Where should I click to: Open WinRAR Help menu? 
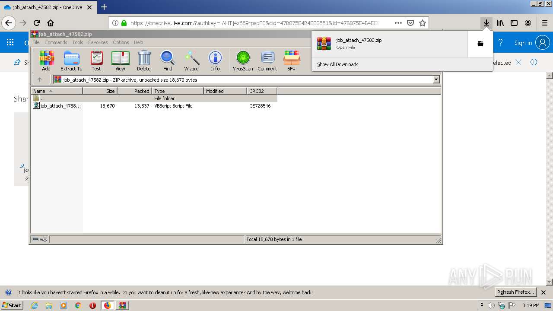tap(138, 42)
